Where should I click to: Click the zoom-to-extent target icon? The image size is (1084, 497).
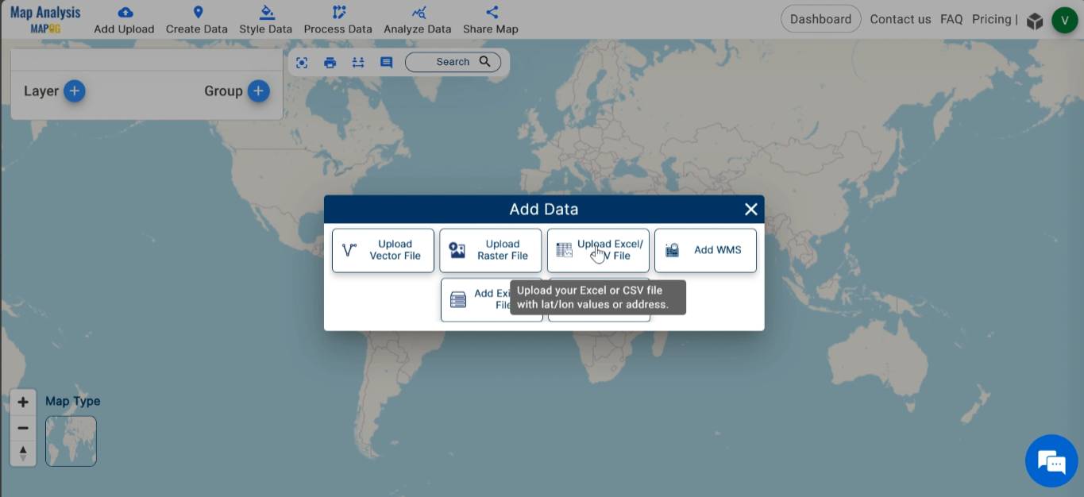pos(302,62)
